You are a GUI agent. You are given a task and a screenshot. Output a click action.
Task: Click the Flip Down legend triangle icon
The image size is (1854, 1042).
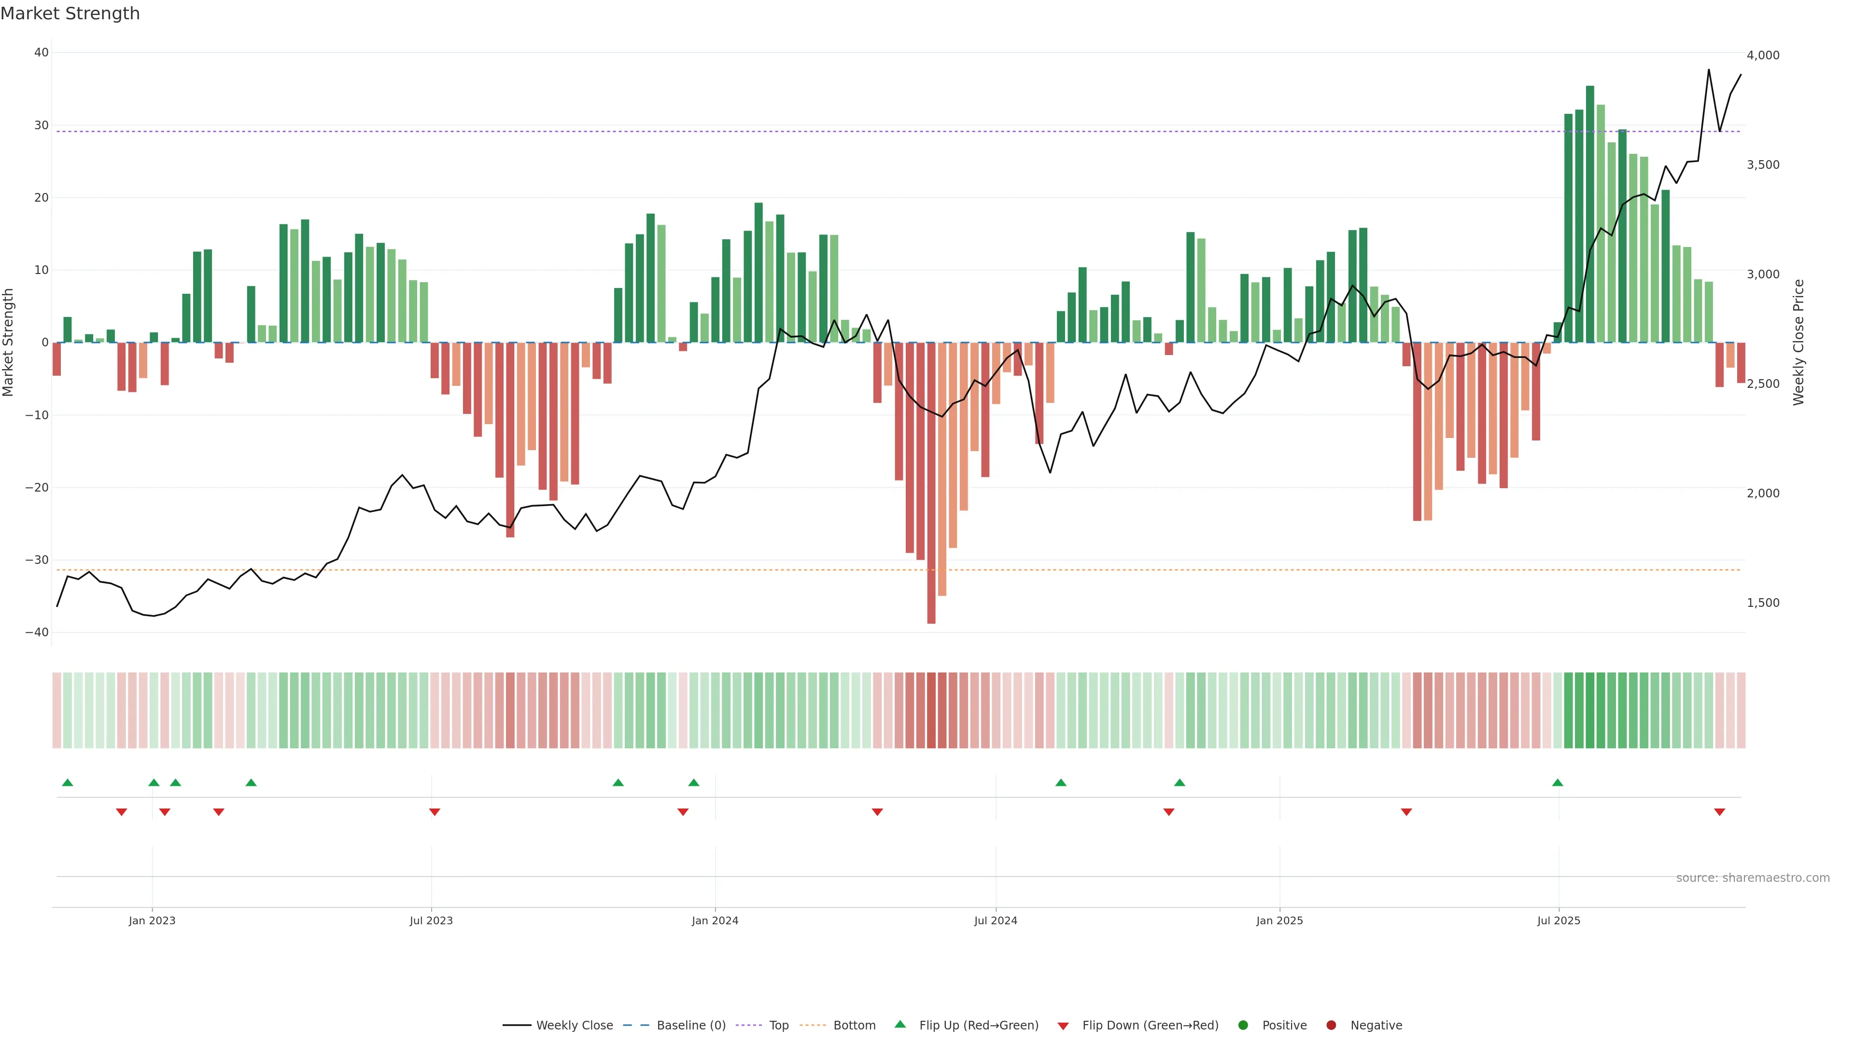click(x=1063, y=1026)
